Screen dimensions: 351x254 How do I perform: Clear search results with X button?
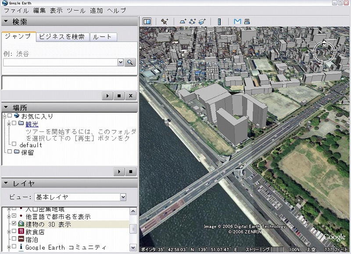coord(131,96)
